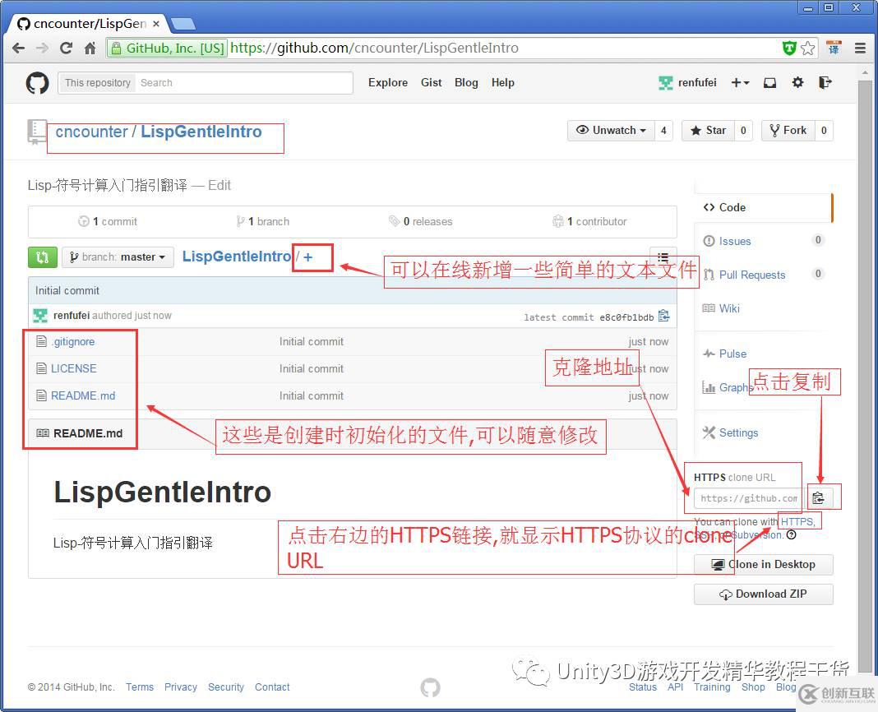The width and height of the screenshot is (878, 712).
Task: Open the LICENSE file
Action: click(x=73, y=368)
